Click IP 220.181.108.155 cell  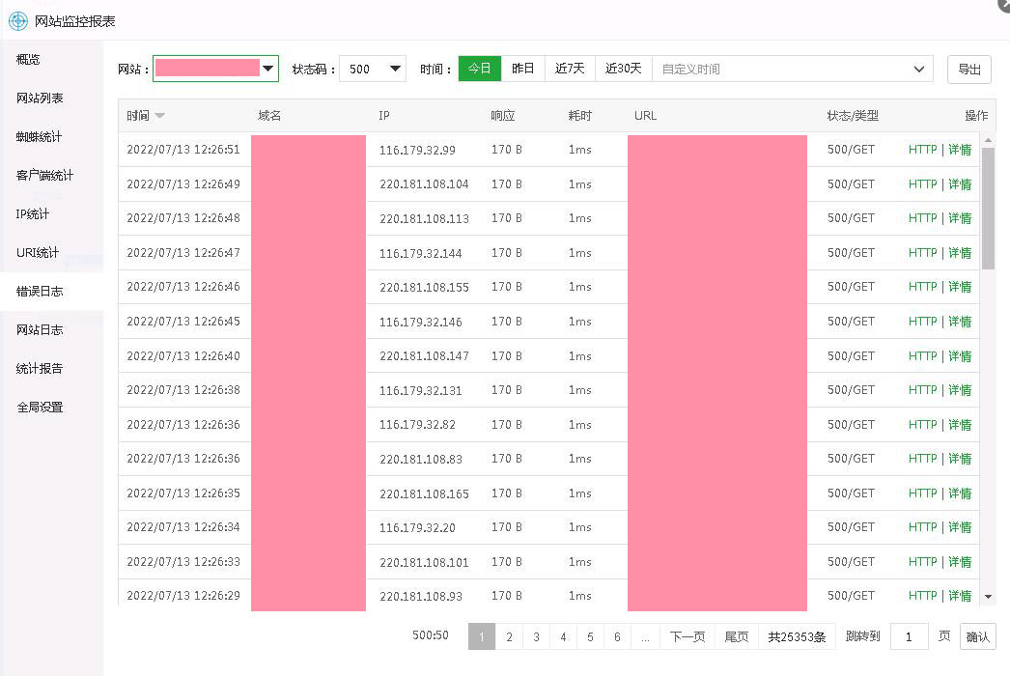point(424,288)
